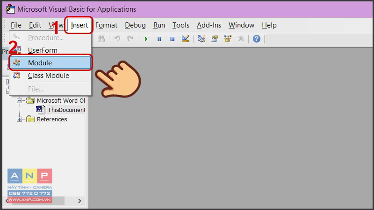Image resolution: width=374 pixels, height=210 pixels.
Task: Choose UserForm from Insert menu
Action: (50, 50)
